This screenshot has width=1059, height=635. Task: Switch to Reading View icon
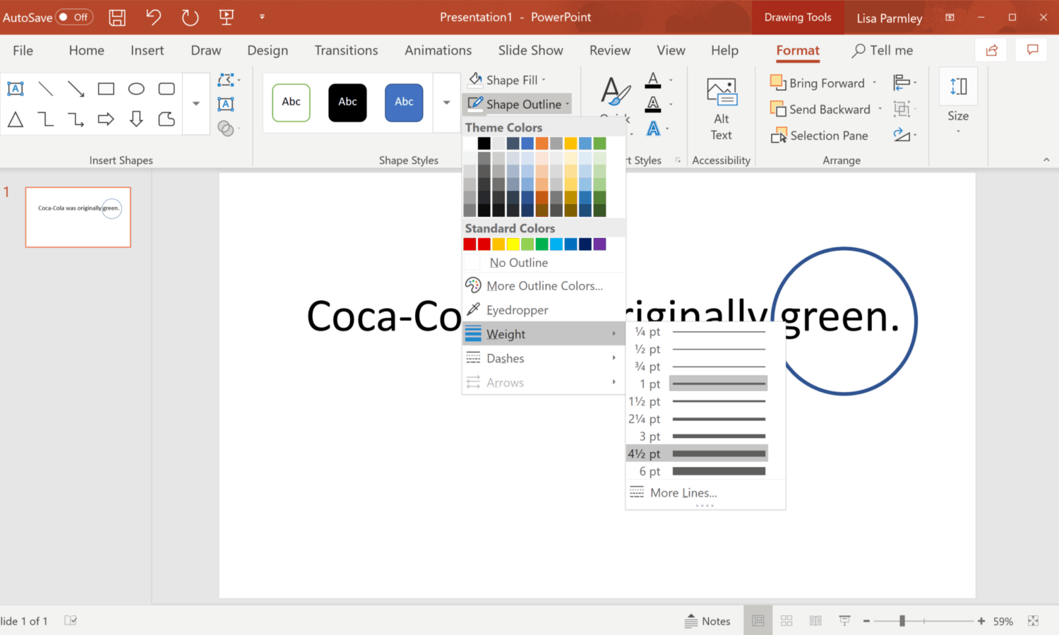(815, 621)
